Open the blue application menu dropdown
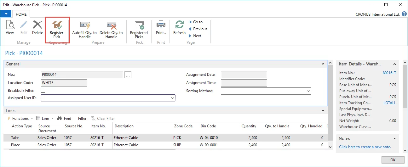 click(x=6, y=14)
